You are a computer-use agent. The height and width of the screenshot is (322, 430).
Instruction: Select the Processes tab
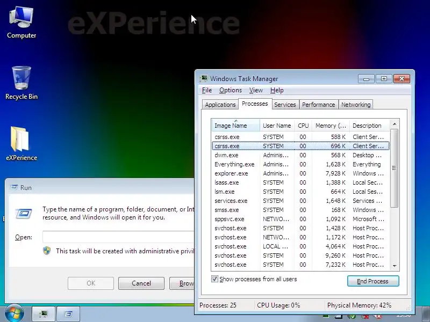(x=255, y=104)
